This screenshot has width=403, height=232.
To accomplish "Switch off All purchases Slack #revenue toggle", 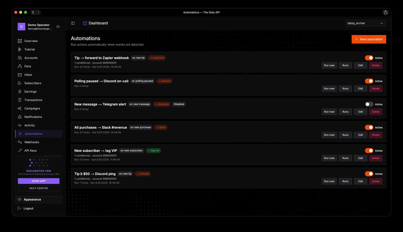I will tap(369, 127).
